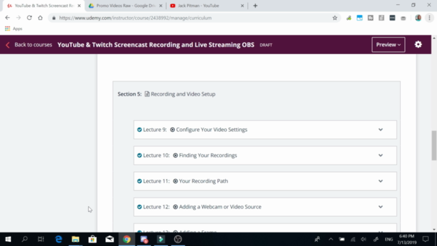
Task: Click the clock showing 6:40 PM
Action: click(x=407, y=239)
